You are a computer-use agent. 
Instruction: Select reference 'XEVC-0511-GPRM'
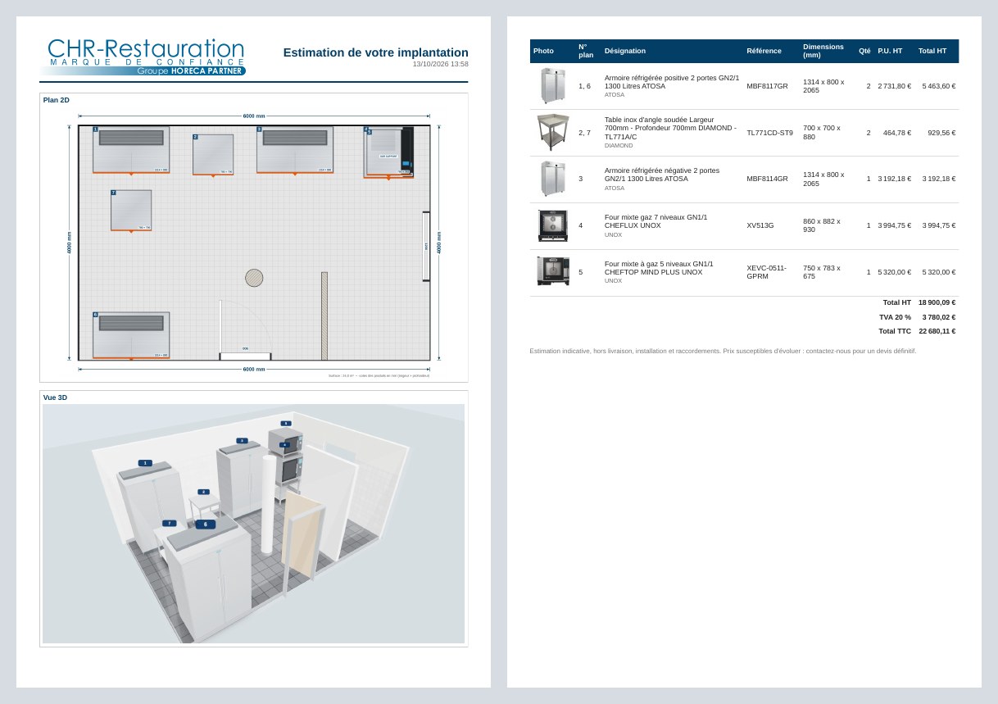(766, 272)
